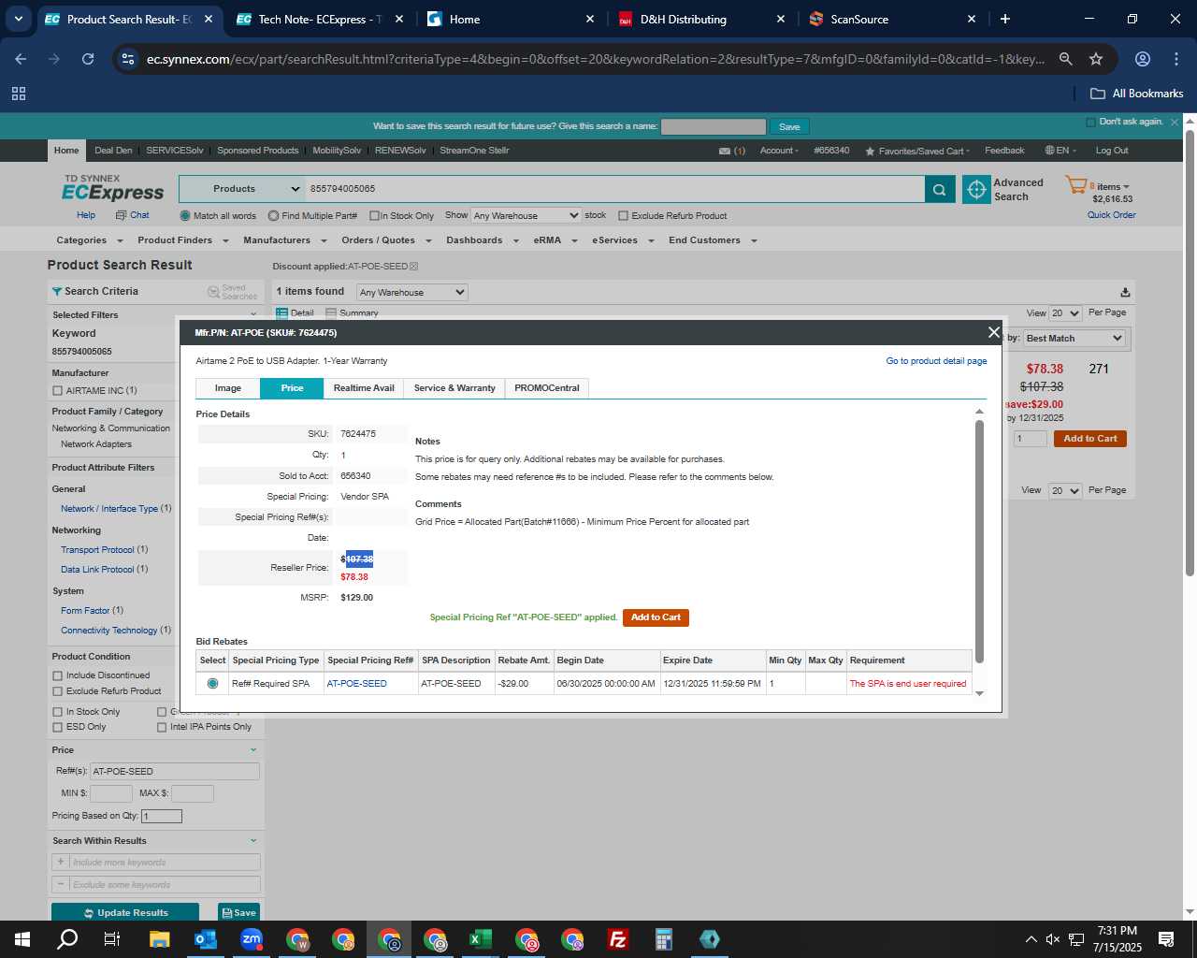Open Outlook from taskbar
The width and height of the screenshot is (1197, 958).
205,939
